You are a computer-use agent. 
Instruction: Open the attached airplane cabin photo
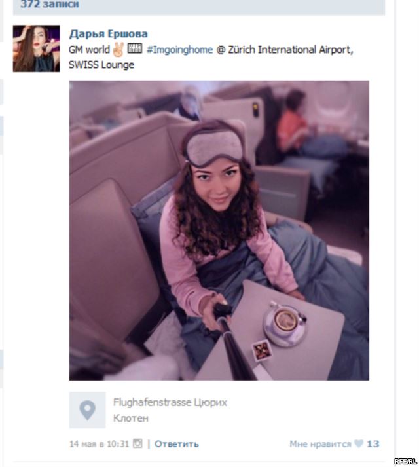coord(219,230)
